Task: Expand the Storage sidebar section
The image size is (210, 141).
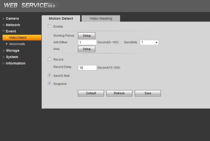Action: pos(12,50)
